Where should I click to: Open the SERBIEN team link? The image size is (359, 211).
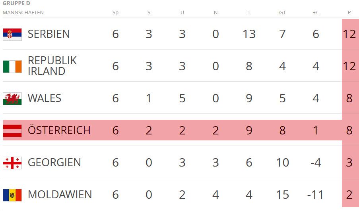(49, 34)
